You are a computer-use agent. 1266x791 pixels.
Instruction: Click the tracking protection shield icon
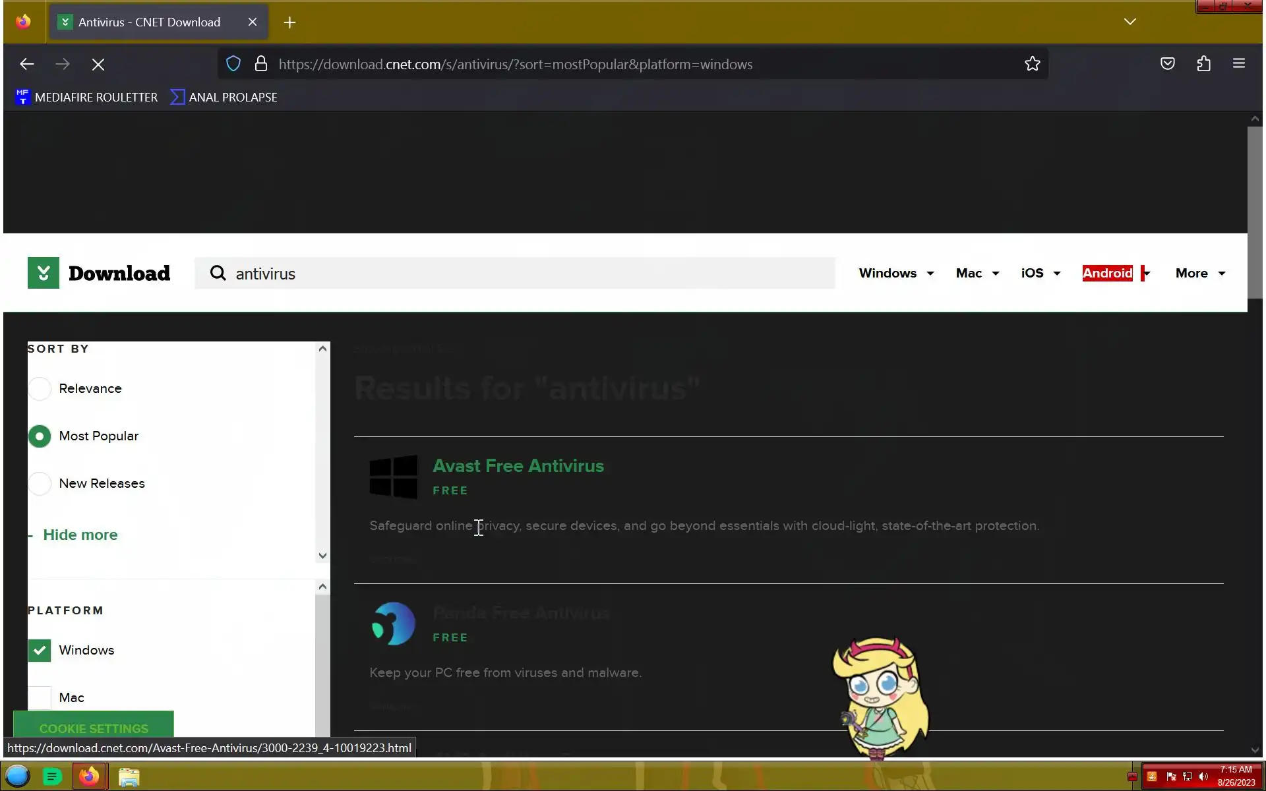(x=233, y=64)
